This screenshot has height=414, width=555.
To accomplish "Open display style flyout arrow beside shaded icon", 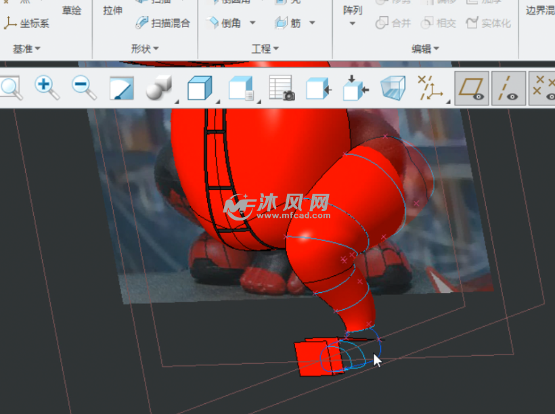I will click(176, 102).
